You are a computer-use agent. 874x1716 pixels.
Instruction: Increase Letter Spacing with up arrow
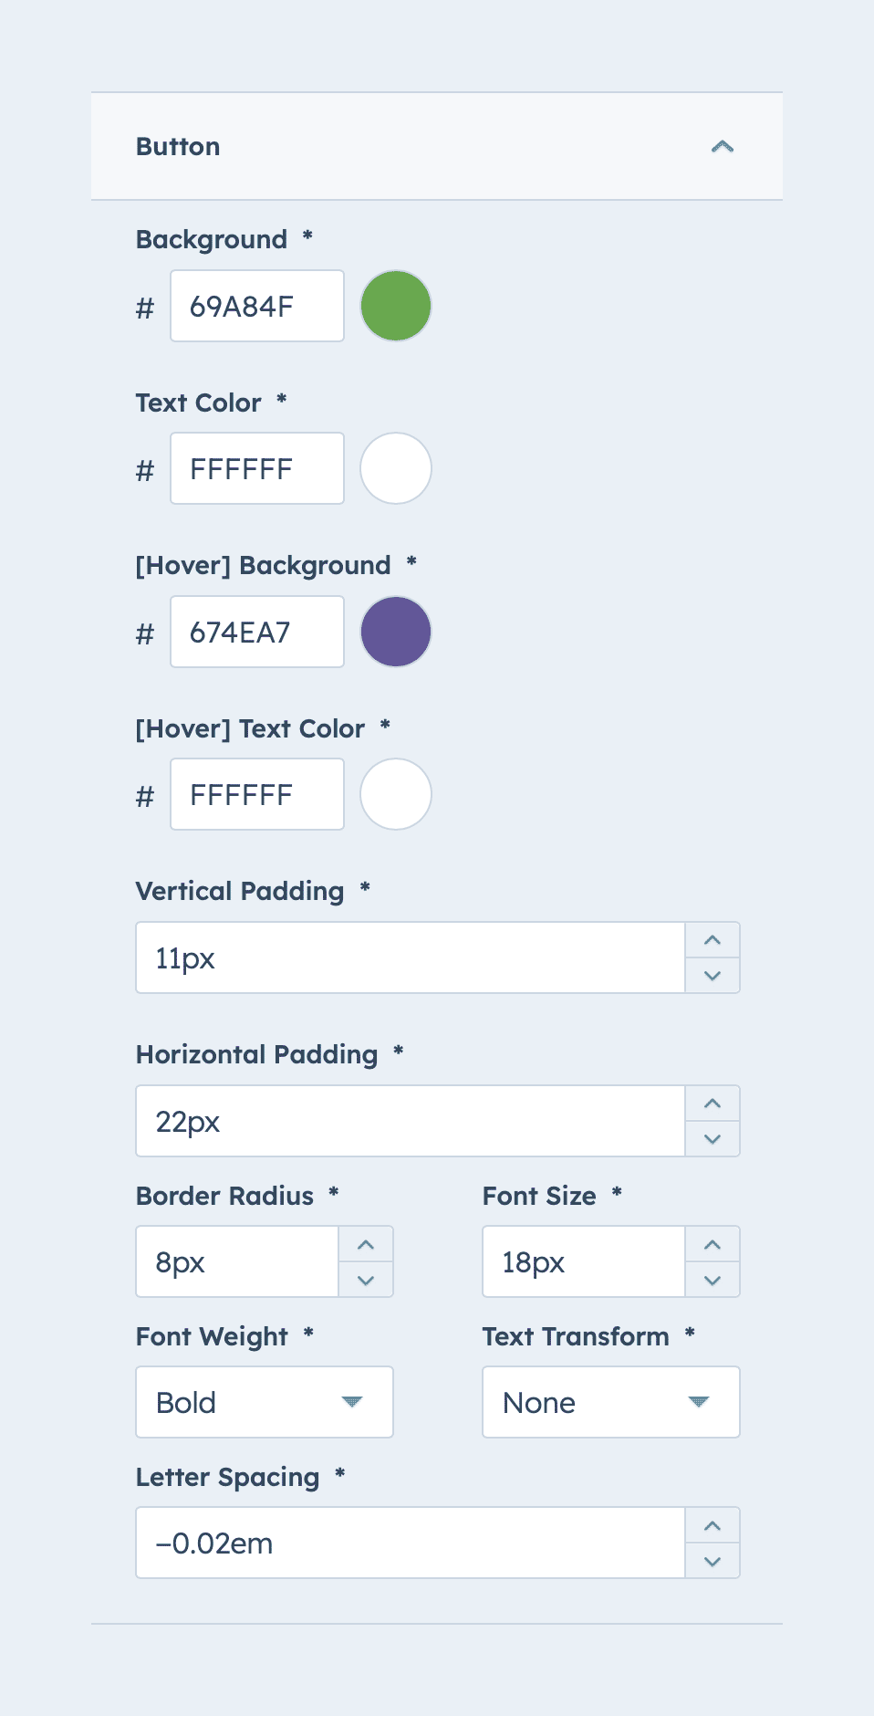[x=713, y=1525]
